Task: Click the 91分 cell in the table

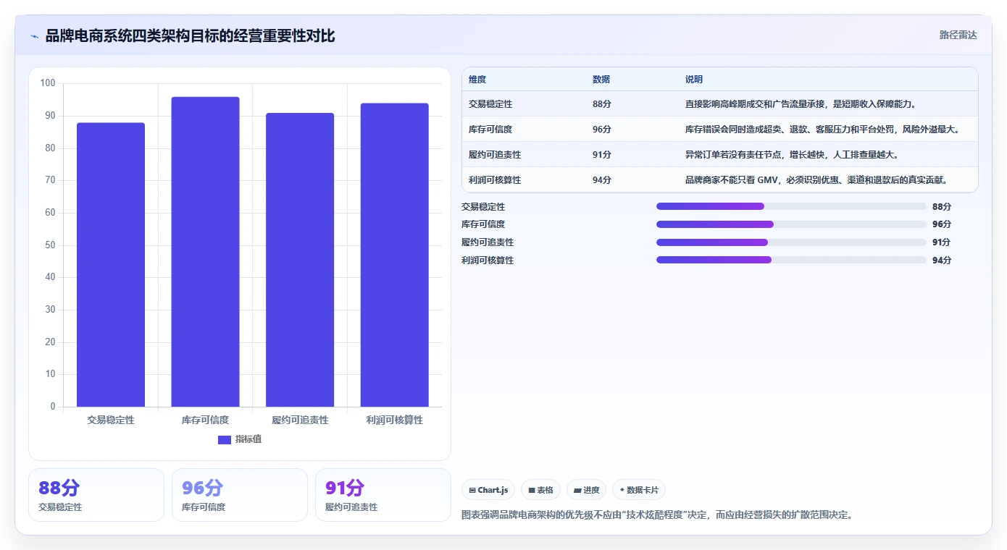Action: tap(602, 155)
